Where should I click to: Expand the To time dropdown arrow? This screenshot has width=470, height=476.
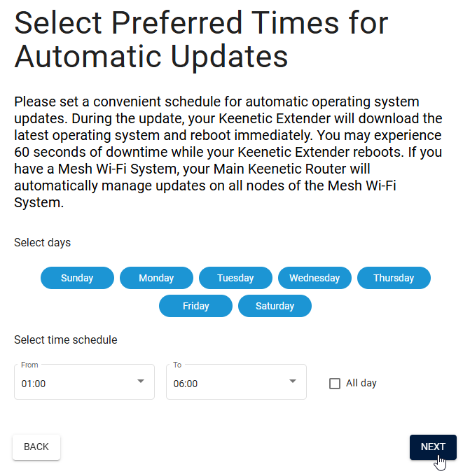tap(292, 381)
